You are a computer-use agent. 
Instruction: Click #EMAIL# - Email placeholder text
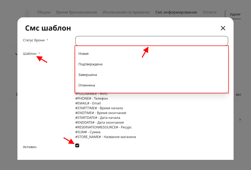coord(88,103)
